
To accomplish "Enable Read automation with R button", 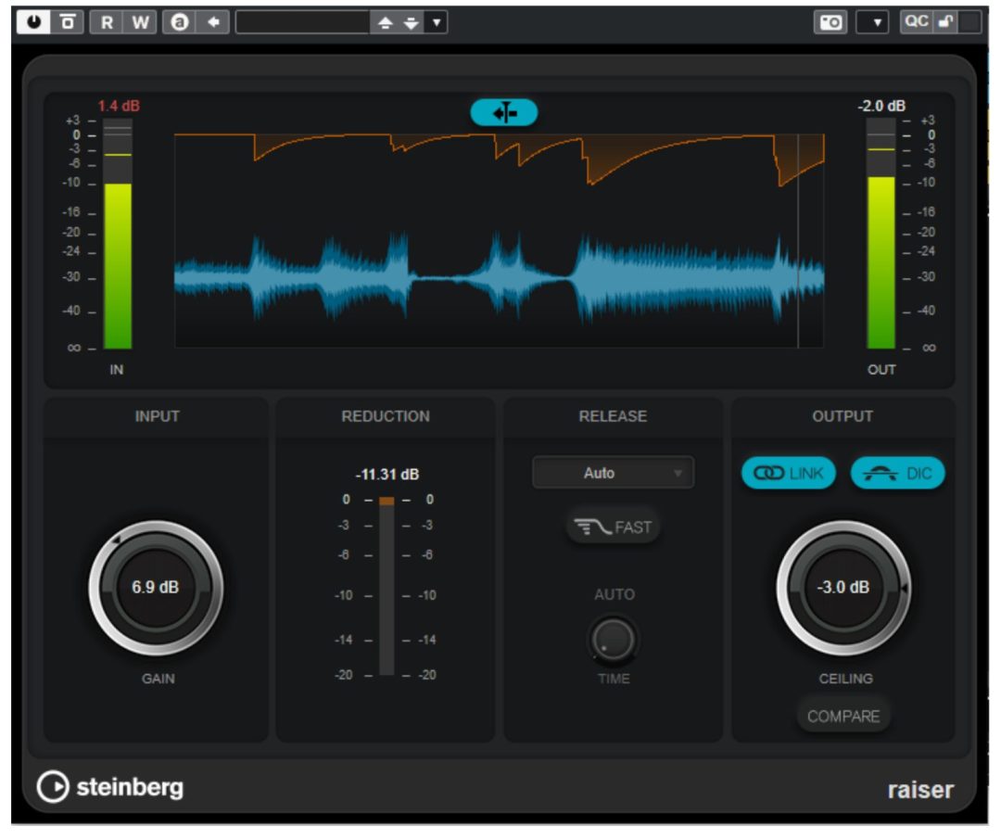I will tap(107, 22).
